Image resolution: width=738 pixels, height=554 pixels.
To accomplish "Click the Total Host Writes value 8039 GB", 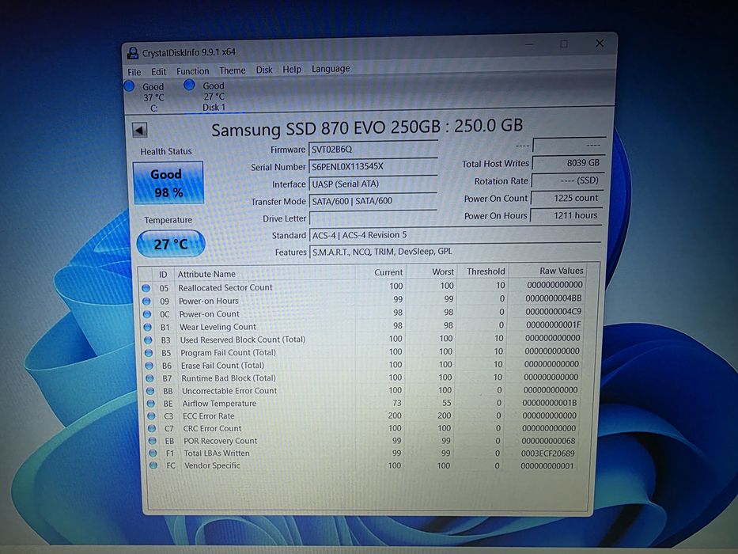I will pos(568,163).
